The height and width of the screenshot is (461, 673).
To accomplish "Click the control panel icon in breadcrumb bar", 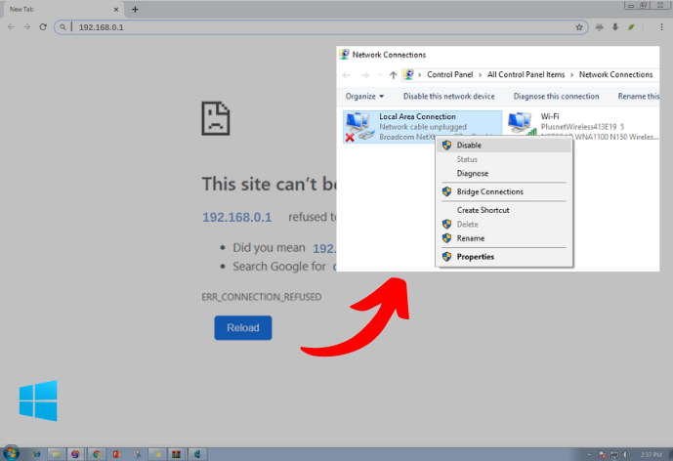I will point(408,74).
